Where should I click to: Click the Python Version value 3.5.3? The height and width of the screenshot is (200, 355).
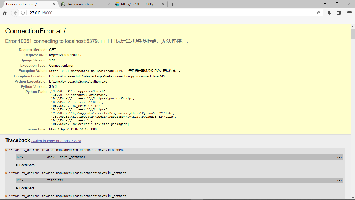click(53, 86)
